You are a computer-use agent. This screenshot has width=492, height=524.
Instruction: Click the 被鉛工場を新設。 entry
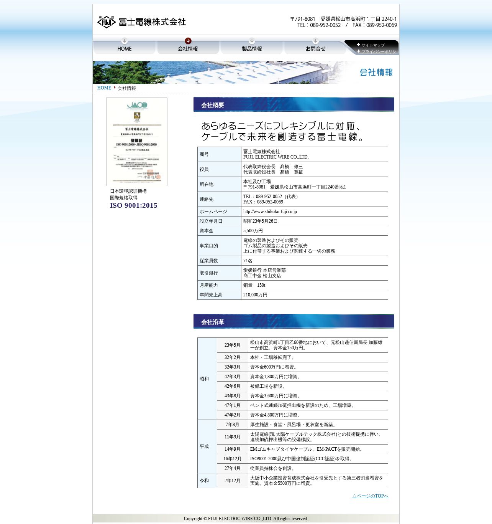[268, 386]
